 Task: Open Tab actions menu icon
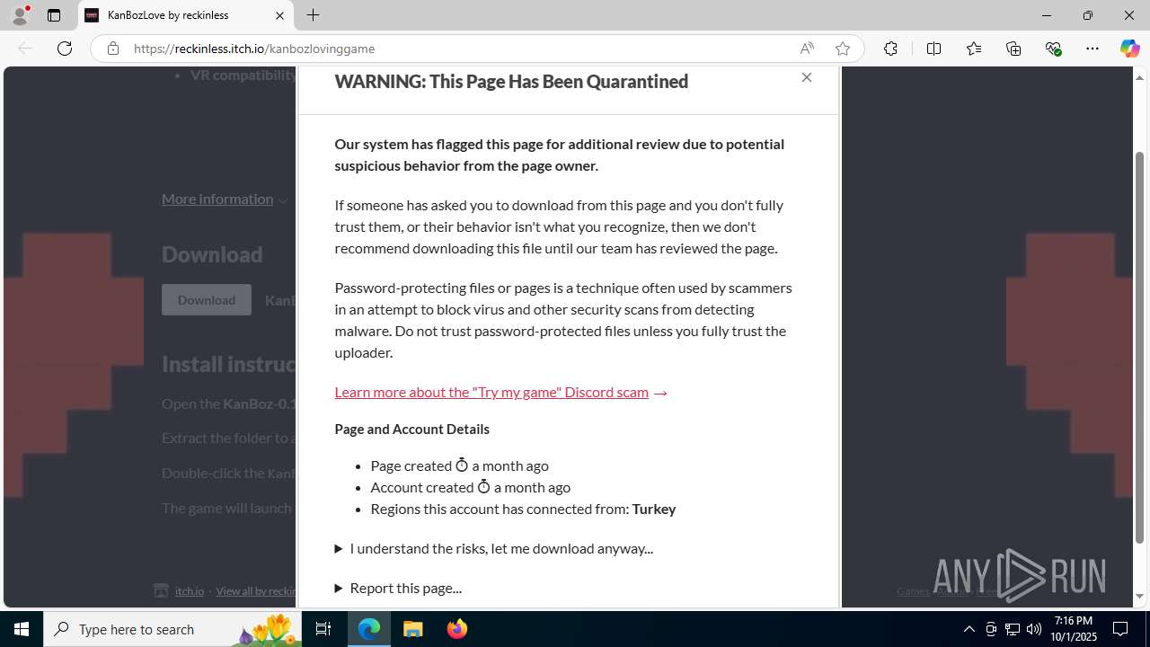pos(54,15)
